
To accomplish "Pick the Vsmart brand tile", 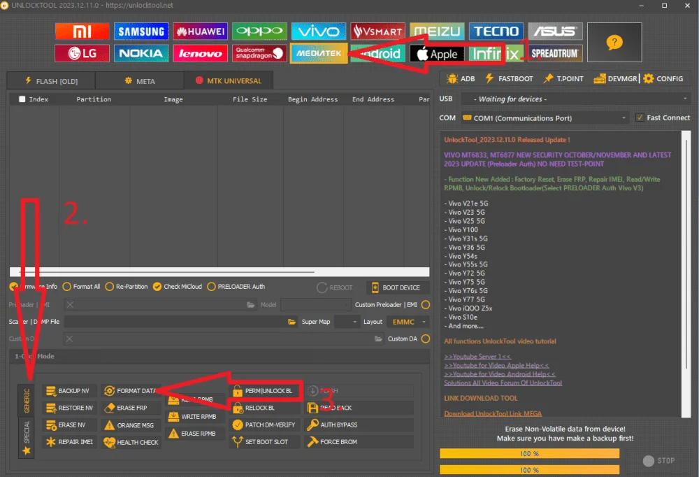I will 377,31.
